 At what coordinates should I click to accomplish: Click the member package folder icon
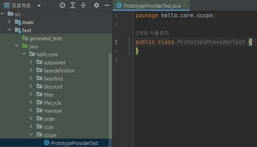tap(39, 110)
